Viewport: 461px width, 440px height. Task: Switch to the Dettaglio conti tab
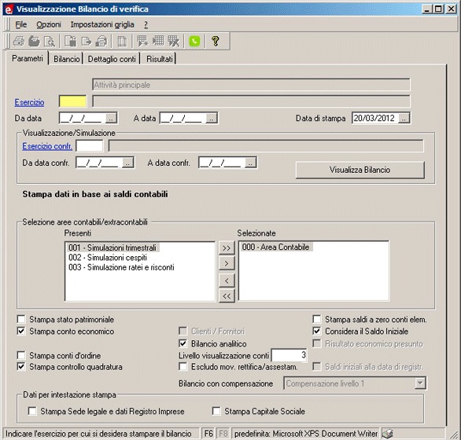112,59
